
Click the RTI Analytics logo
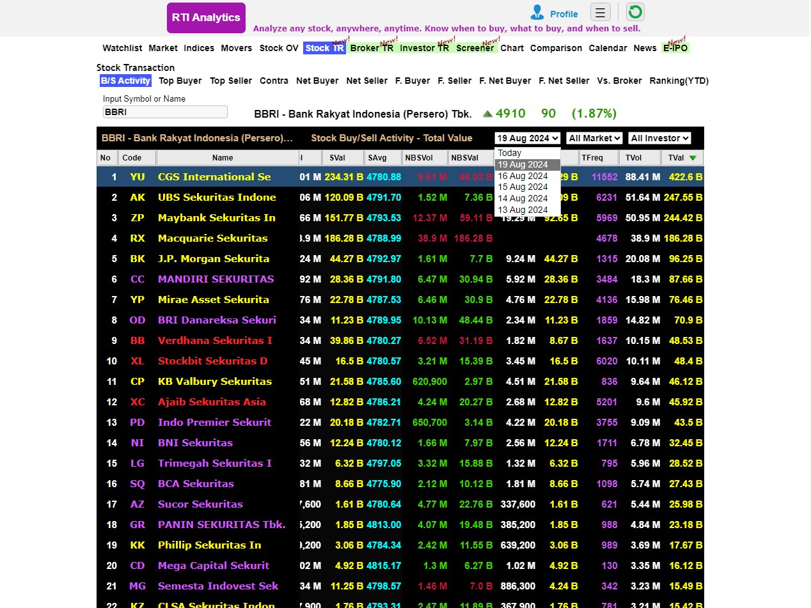click(206, 18)
